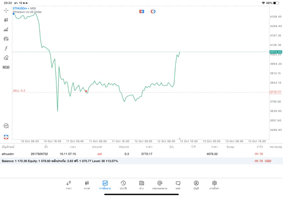The height and width of the screenshot is (197, 283).
Task: Select the ethusdm sell position row
Action: pyautogui.click(x=133, y=154)
